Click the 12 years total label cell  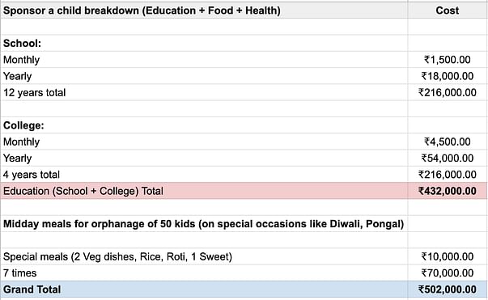pos(204,93)
